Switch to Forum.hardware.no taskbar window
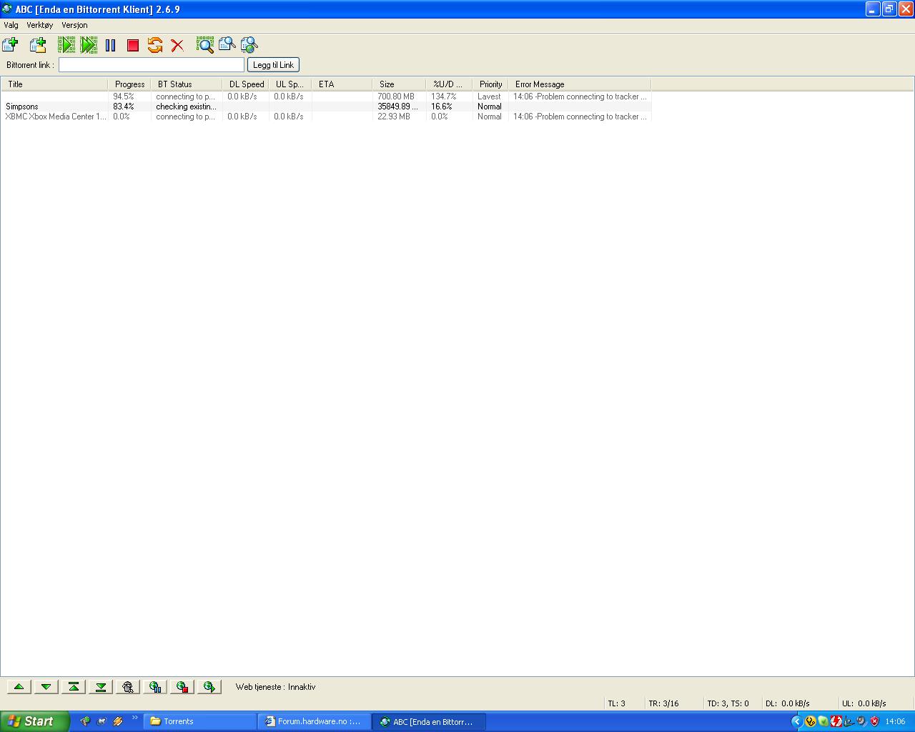 (315, 721)
